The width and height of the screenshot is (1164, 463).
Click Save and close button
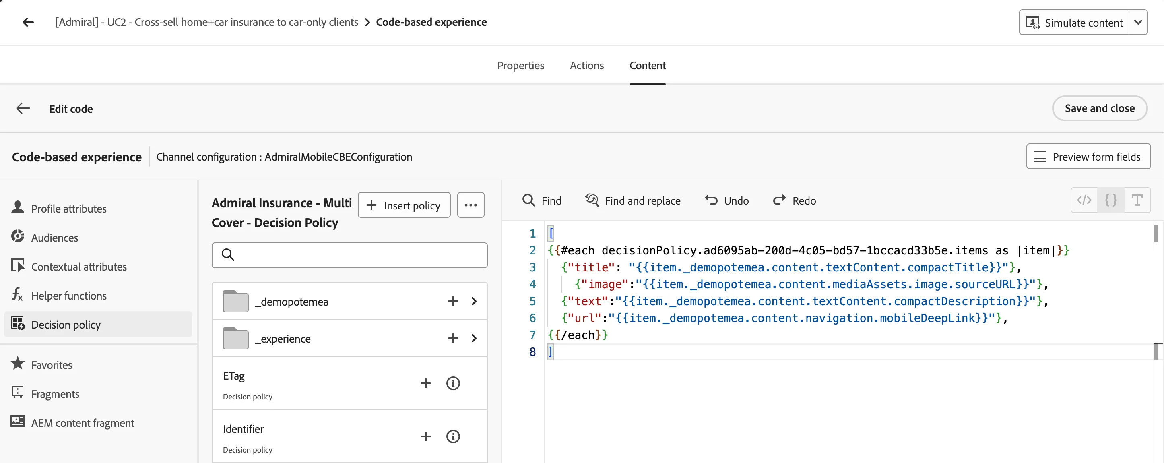click(x=1099, y=109)
